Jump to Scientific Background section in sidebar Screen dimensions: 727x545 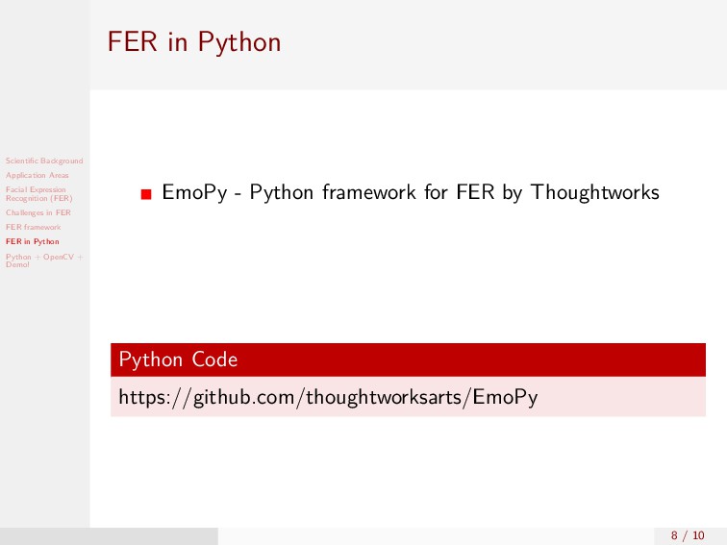[x=44, y=161]
